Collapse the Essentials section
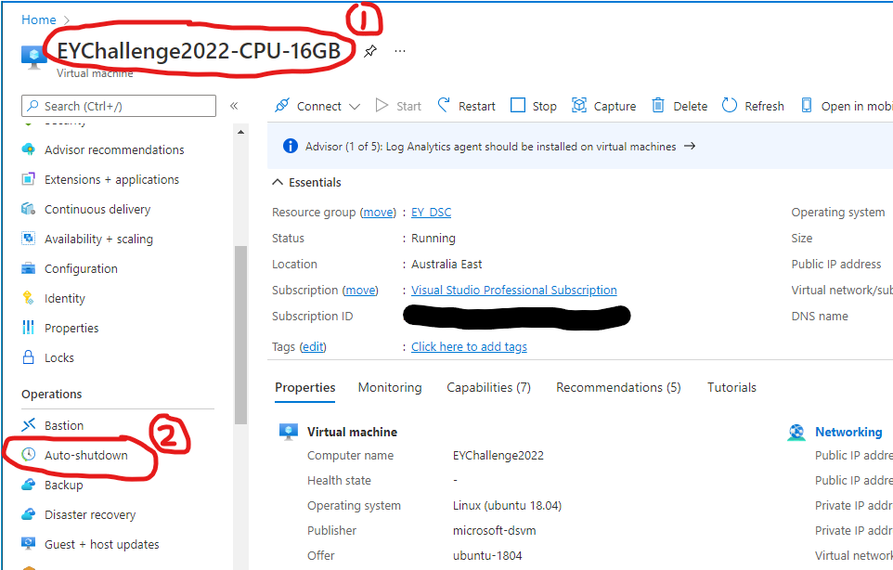The width and height of the screenshot is (893, 570). 306,182
